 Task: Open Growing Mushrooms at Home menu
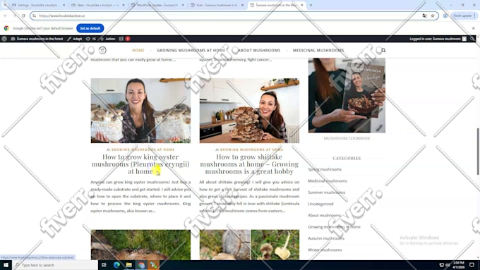191,50
